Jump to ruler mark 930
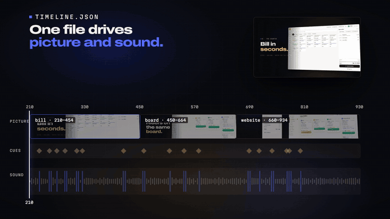 tap(359, 107)
